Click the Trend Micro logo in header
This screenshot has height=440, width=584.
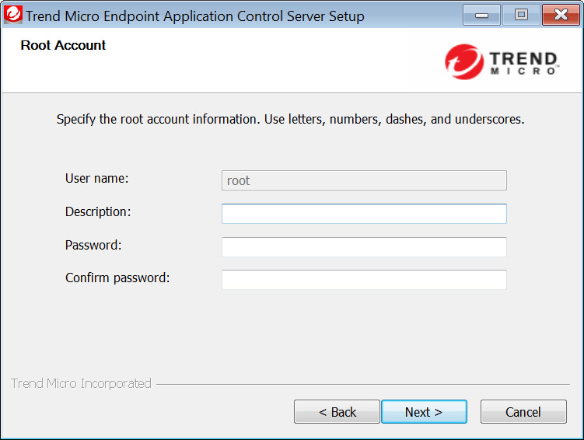(502, 60)
